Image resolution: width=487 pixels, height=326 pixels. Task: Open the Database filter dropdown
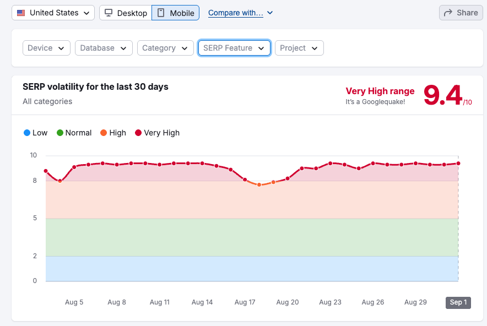(104, 48)
